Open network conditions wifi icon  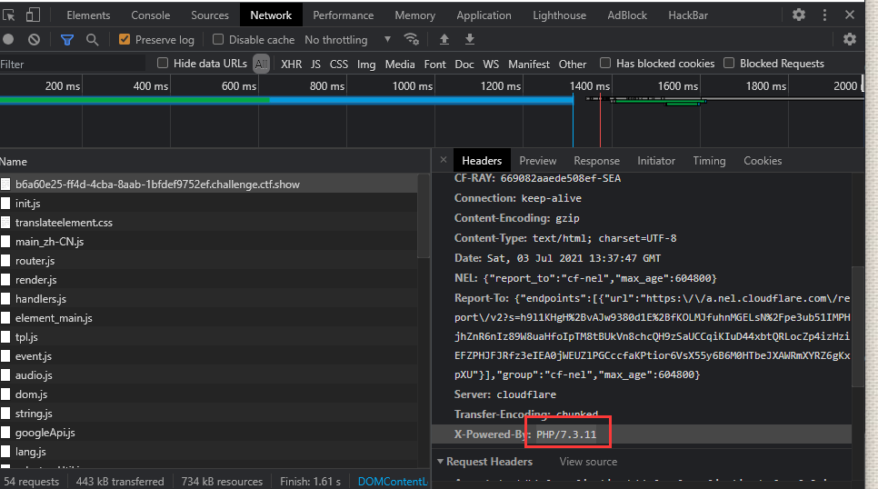tap(412, 39)
